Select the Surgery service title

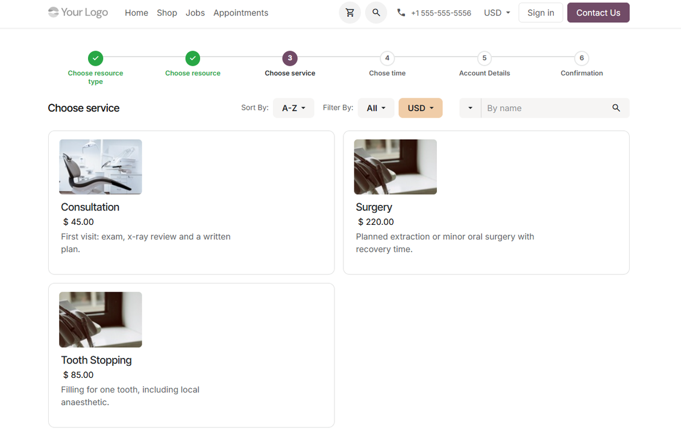point(374,207)
